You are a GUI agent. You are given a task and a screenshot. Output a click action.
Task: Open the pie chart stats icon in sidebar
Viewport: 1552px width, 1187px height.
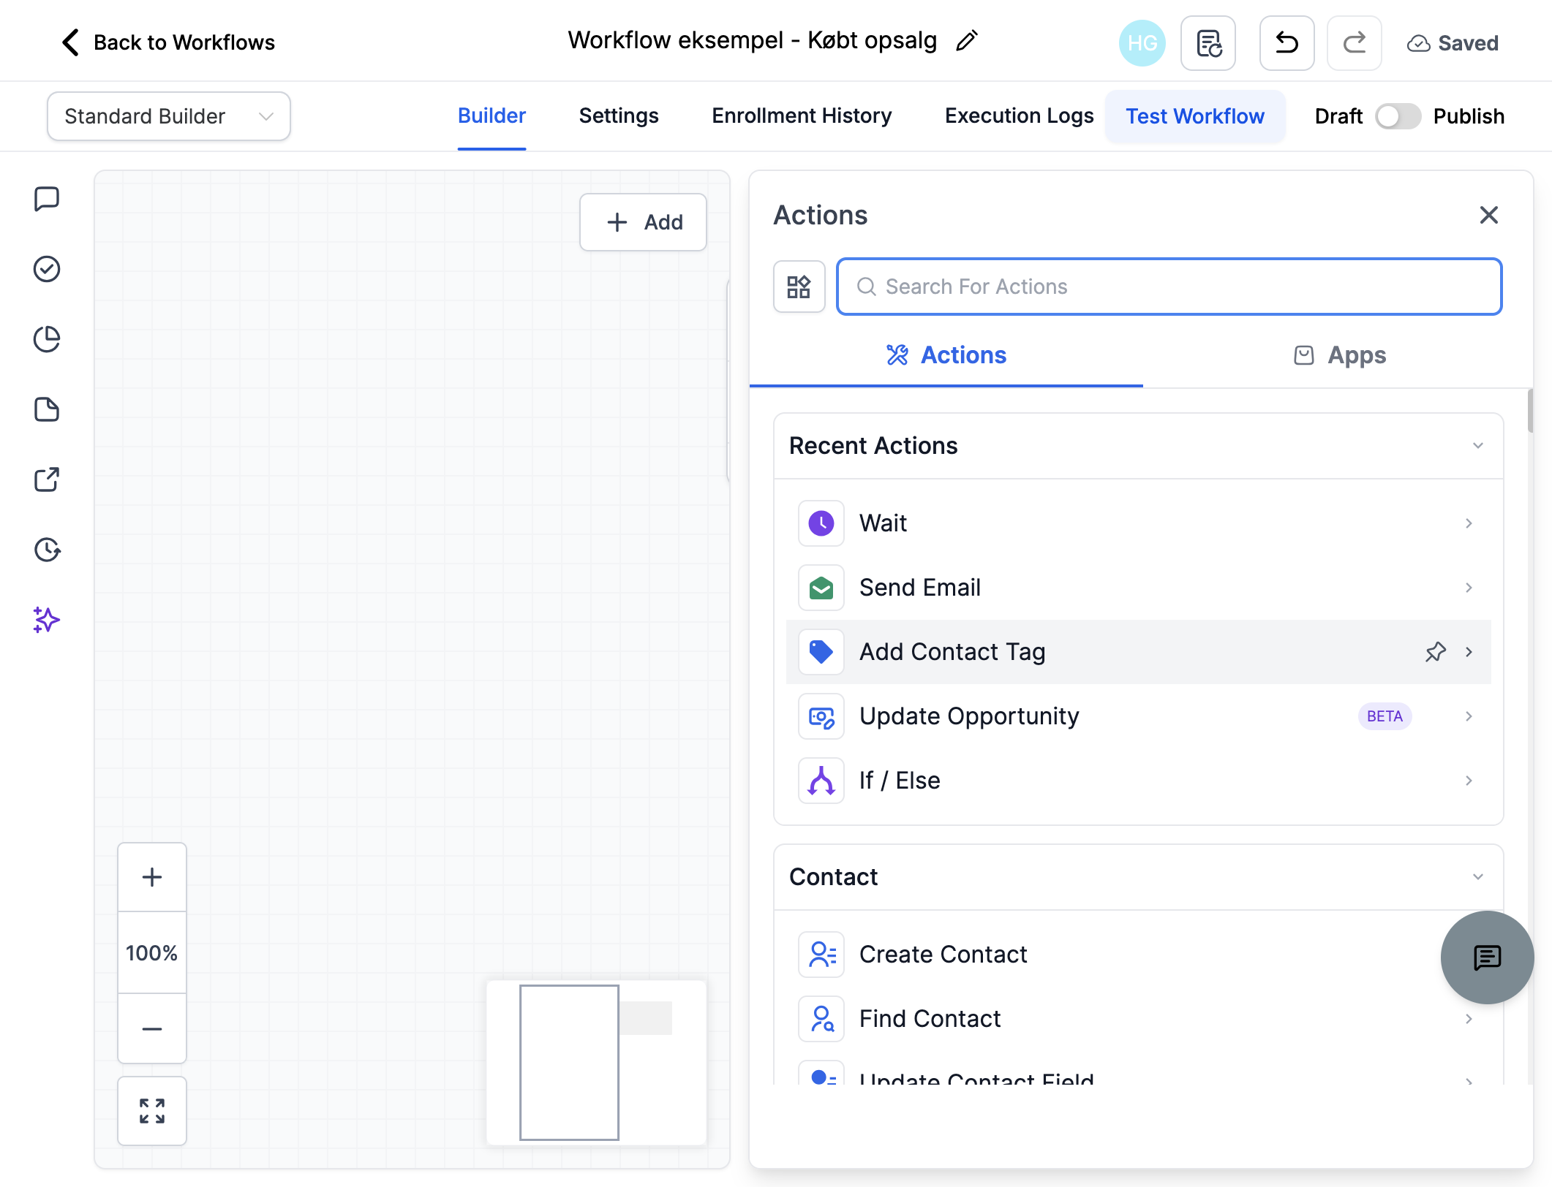click(47, 339)
